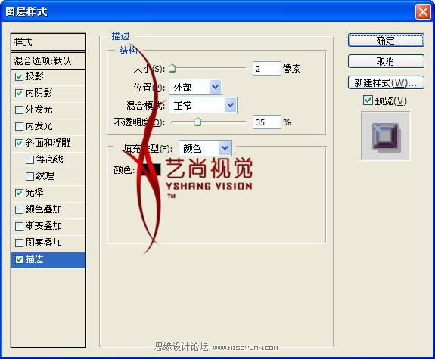Uncheck the 内阴影 inner shadow checkbox

coord(19,93)
